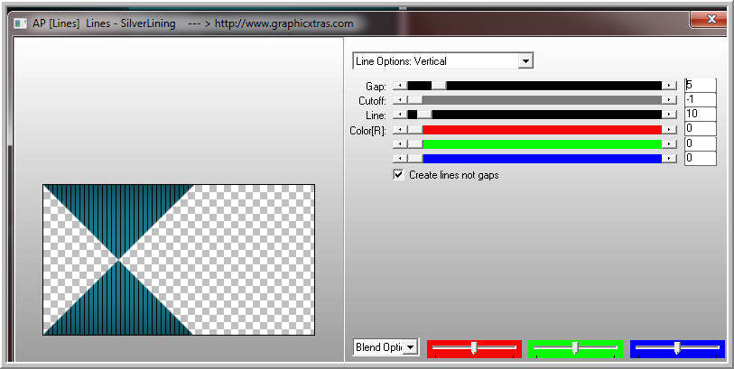Screen dimensions: 734x369
Task: Click the Line value field showing 10
Action: click(x=700, y=114)
